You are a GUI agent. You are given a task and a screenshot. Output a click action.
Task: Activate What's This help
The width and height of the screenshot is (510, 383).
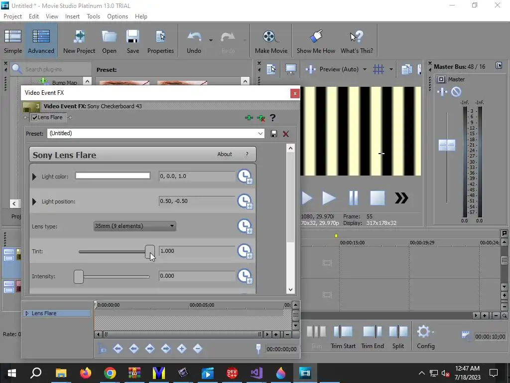357,41
